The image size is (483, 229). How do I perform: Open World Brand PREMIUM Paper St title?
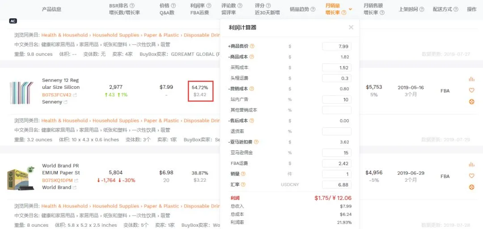point(61,169)
